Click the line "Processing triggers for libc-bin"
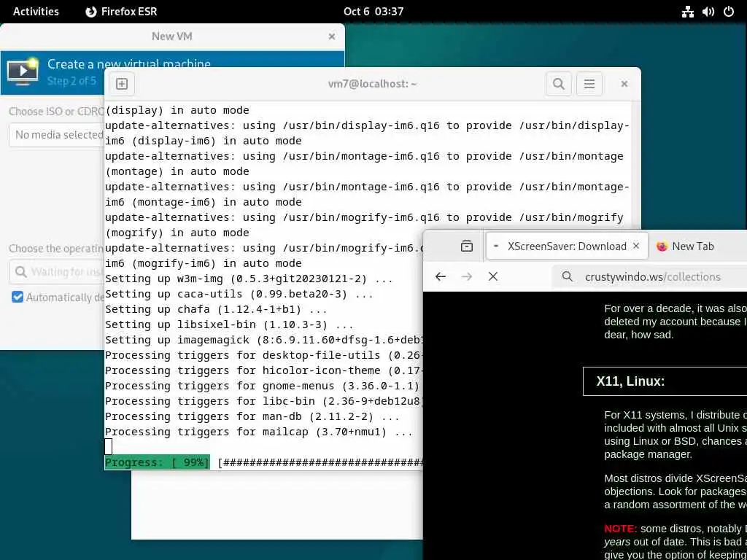The height and width of the screenshot is (560, 747). pos(263,401)
